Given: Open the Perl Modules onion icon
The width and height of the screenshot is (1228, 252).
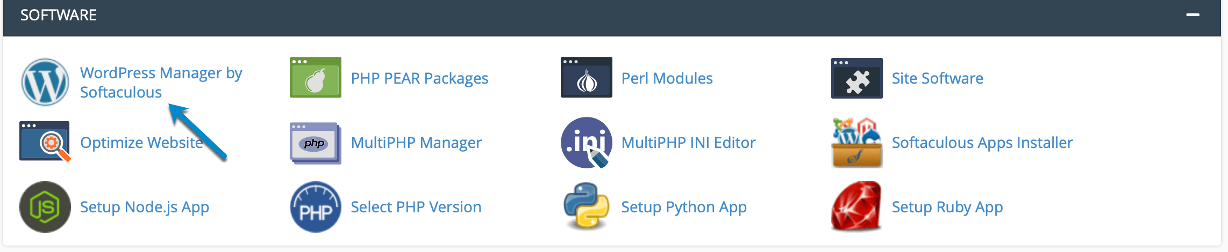Looking at the screenshot, I should pyautogui.click(x=587, y=78).
